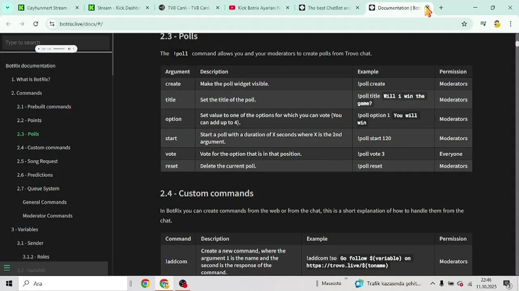Open the Chrome profile avatar

point(497,24)
